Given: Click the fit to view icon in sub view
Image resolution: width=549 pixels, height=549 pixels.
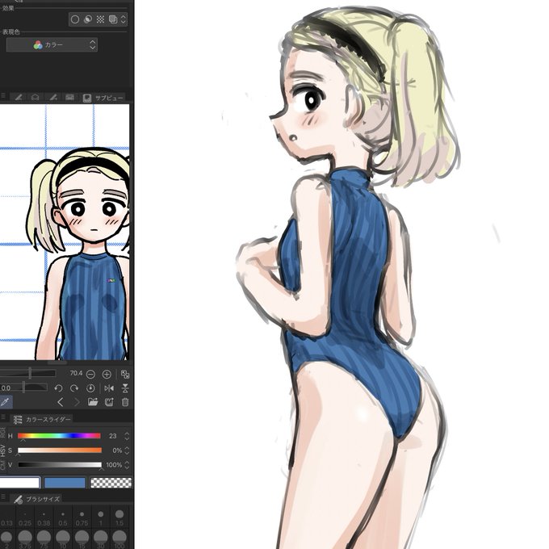Looking at the screenshot, I should (125, 375).
